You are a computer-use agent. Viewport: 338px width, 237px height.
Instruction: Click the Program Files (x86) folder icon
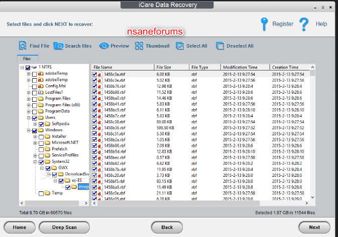41,105
